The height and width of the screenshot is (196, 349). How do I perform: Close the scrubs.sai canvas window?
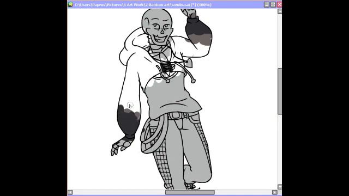[279, 4]
